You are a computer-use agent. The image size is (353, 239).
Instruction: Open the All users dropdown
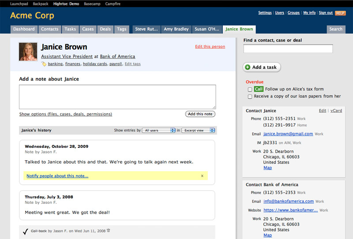[159, 130]
